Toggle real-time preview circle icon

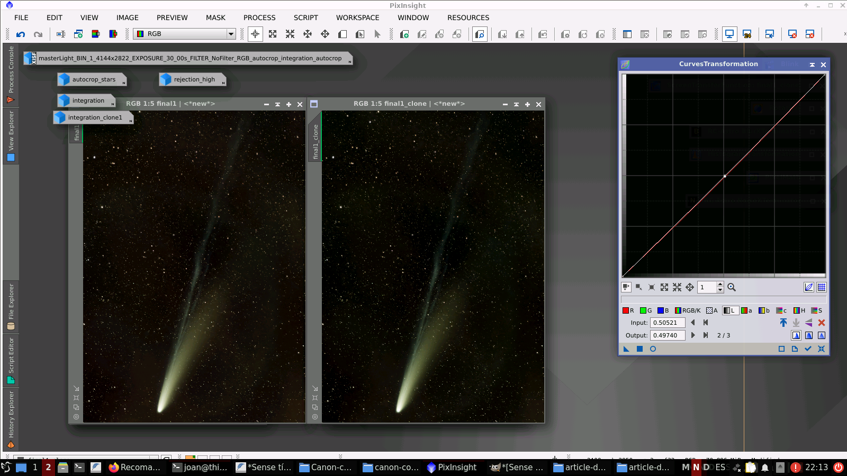(x=653, y=349)
